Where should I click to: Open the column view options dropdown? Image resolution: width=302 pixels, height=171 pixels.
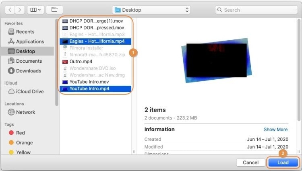[x=35, y=10]
